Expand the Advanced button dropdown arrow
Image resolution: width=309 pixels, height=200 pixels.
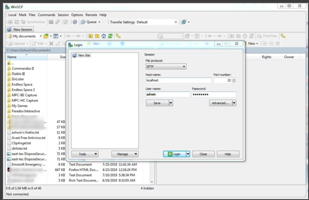click(x=234, y=103)
